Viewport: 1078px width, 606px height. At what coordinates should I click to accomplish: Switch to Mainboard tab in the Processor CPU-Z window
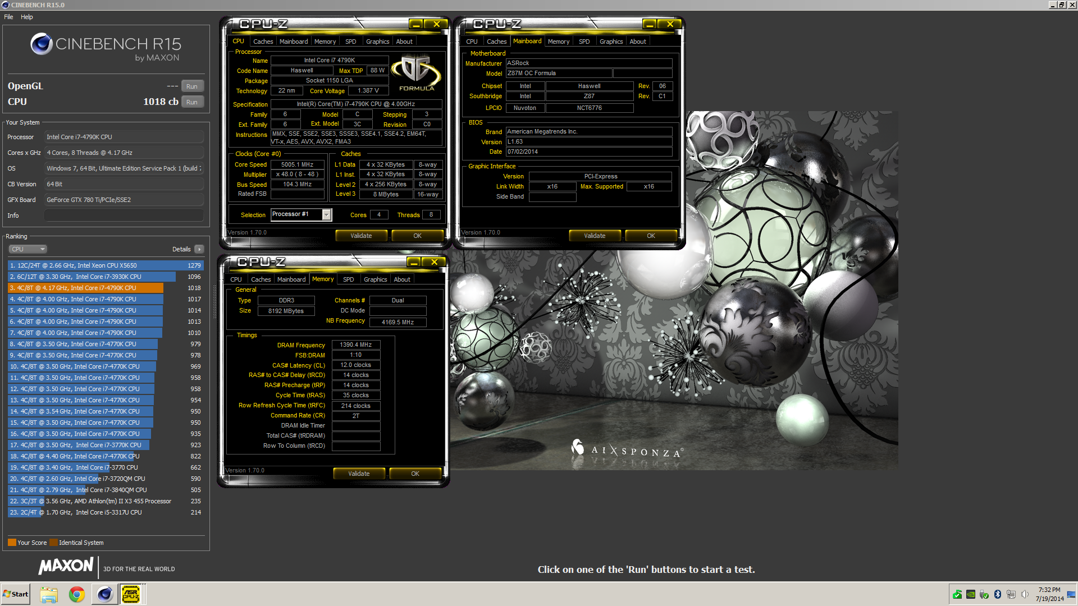pos(294,42)
